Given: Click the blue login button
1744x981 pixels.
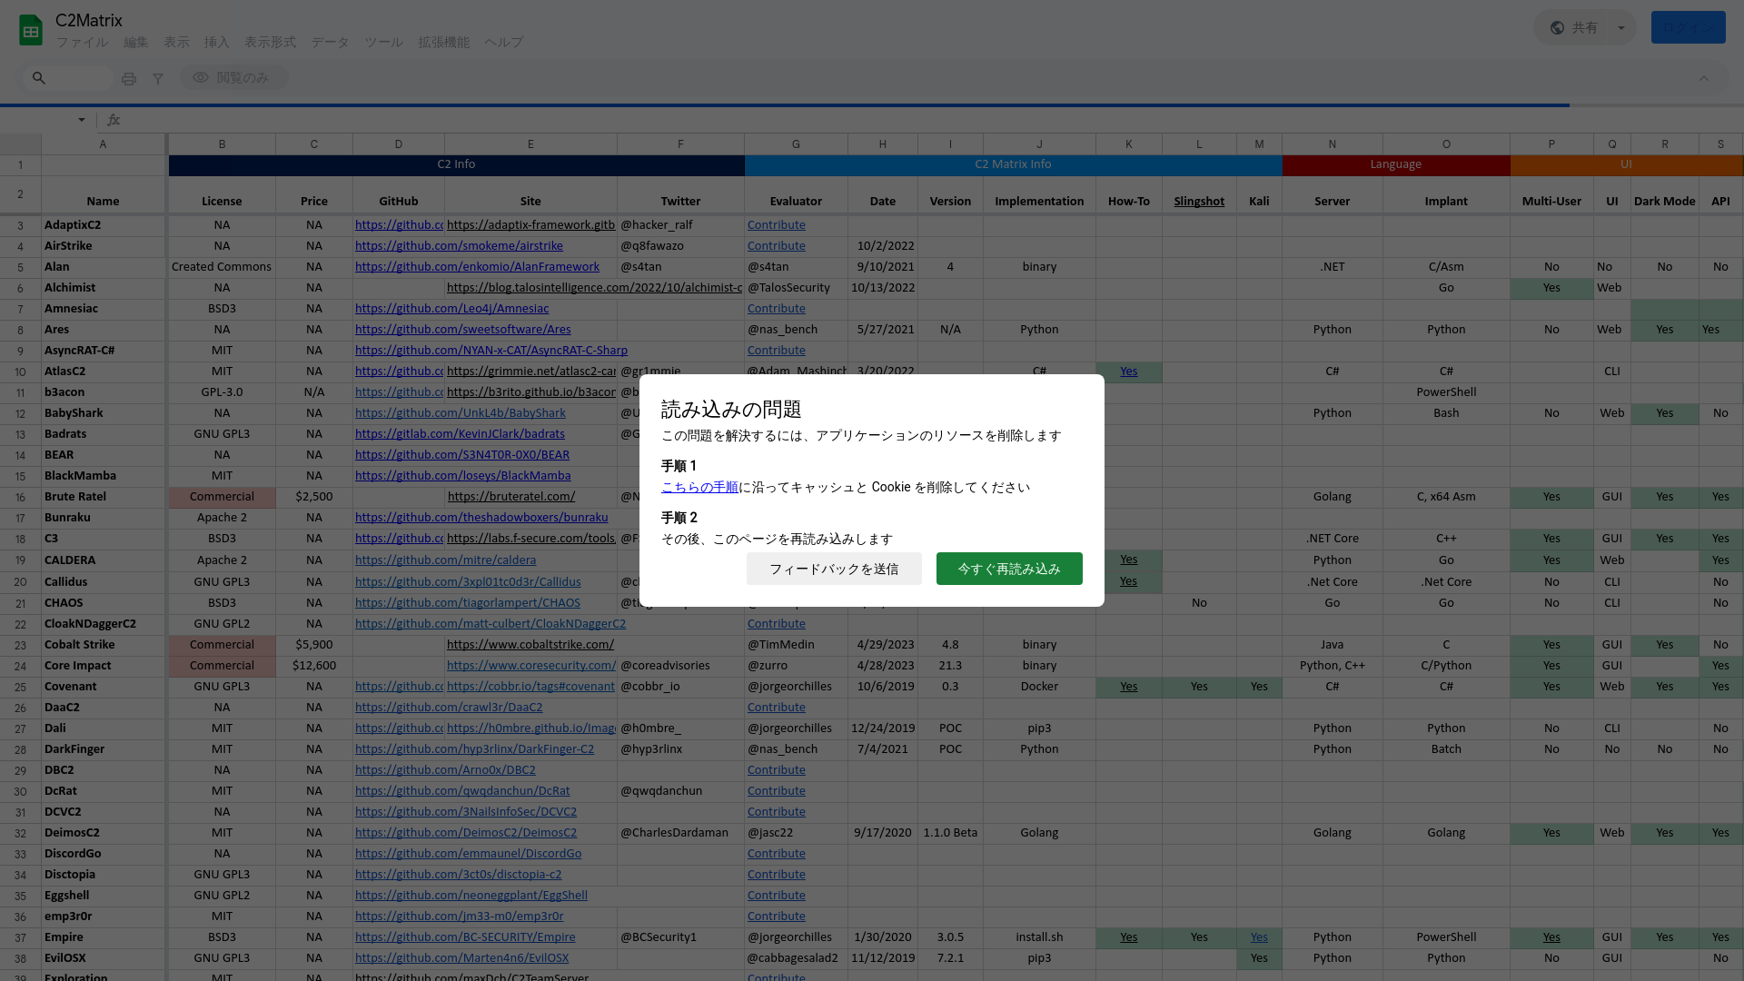Looking at the screenshot, I should click(1688, 27).
